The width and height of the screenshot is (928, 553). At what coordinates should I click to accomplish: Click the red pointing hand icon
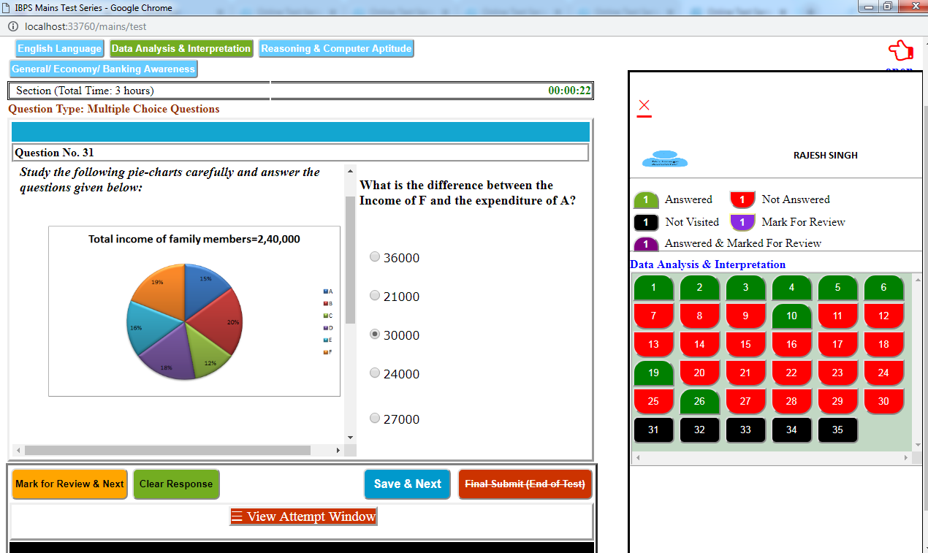click(900, 51)
